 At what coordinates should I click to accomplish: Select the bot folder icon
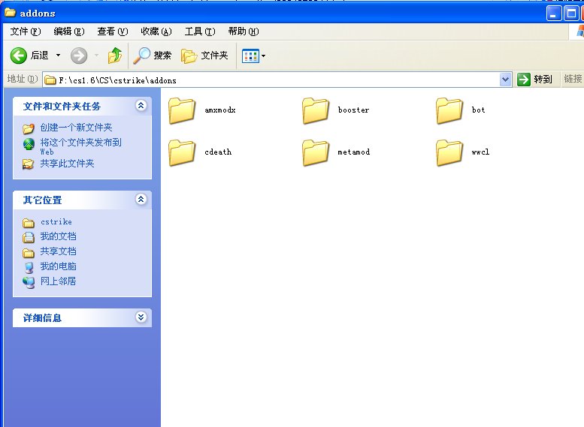tap(449, 110)
